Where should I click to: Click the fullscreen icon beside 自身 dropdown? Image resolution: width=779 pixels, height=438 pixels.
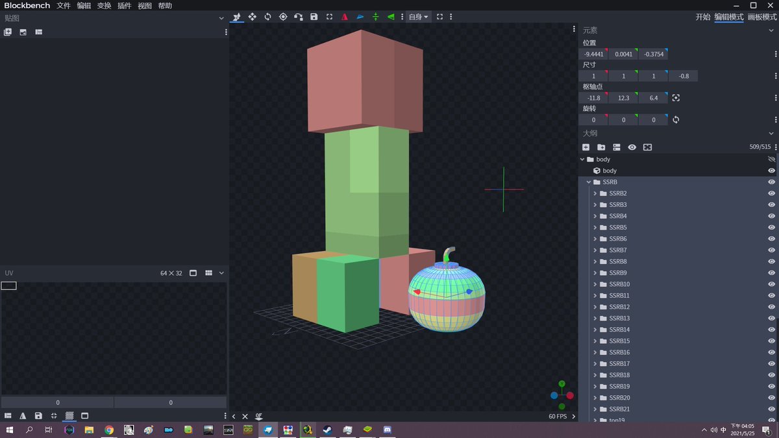pos(440,17)
